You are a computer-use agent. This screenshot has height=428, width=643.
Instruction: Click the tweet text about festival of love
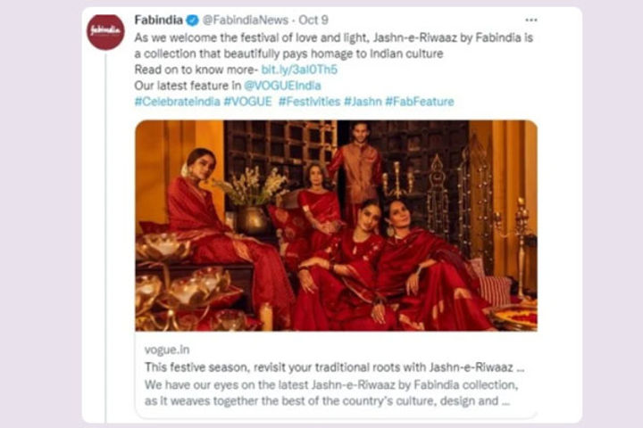click(334, 45)
